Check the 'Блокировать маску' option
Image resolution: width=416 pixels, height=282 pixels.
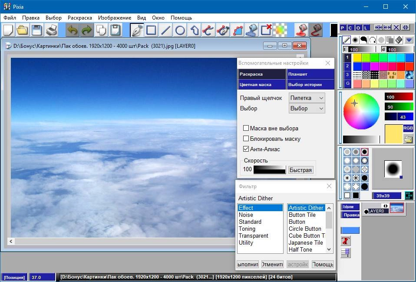tap(246, 139)
